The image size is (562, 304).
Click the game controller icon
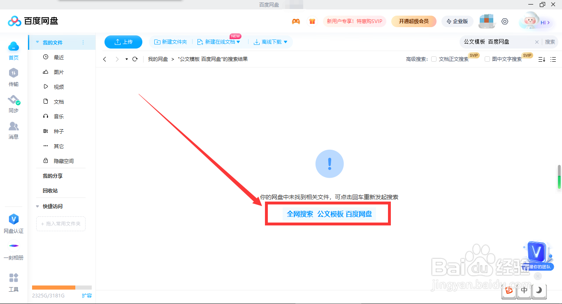point(296,21)
